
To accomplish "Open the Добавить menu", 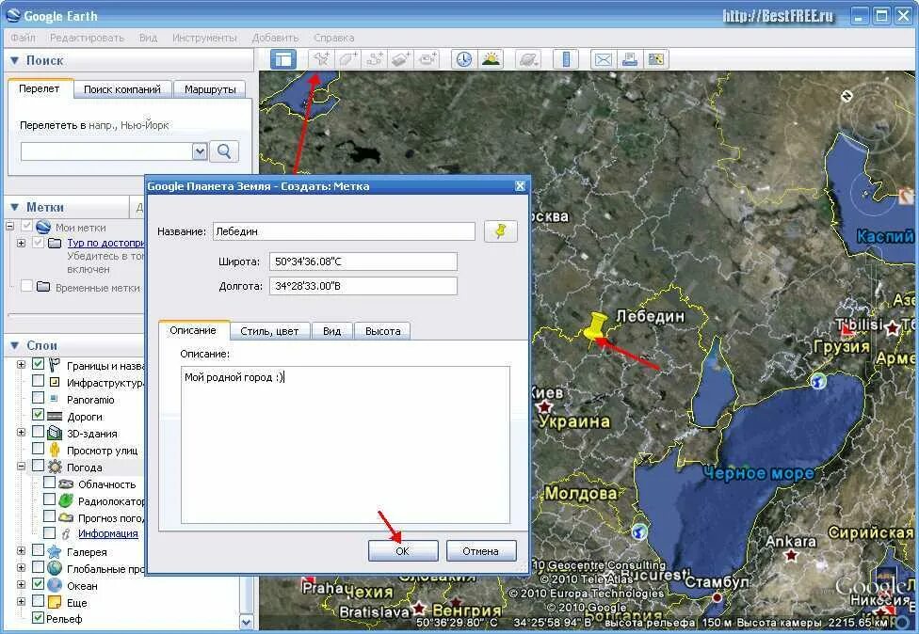I will (275, 38).
